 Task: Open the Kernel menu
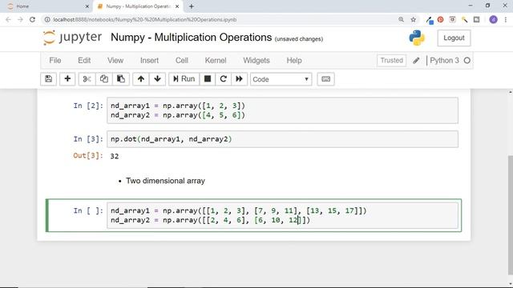click(216, 61)
